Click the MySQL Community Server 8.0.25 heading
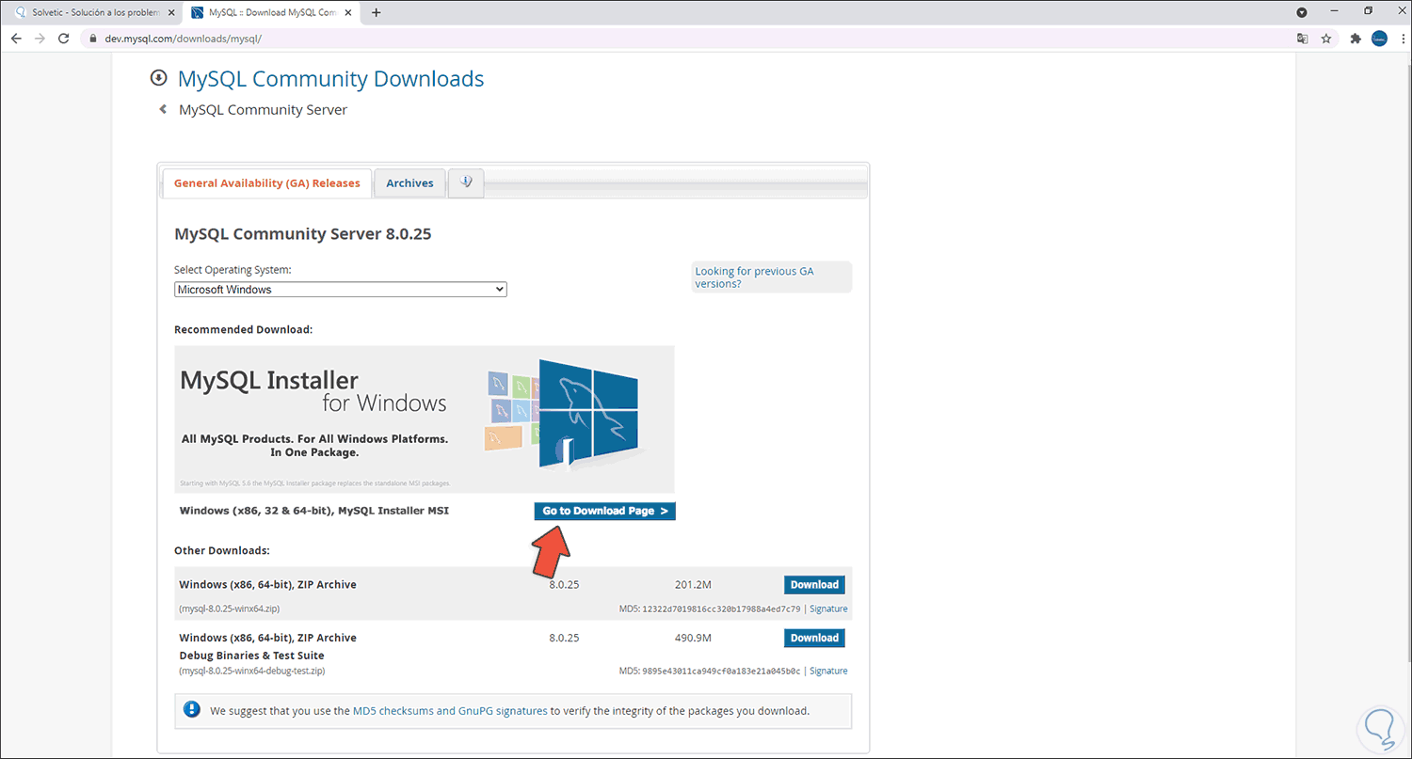1412x759 pixels. tap(303, 234)
